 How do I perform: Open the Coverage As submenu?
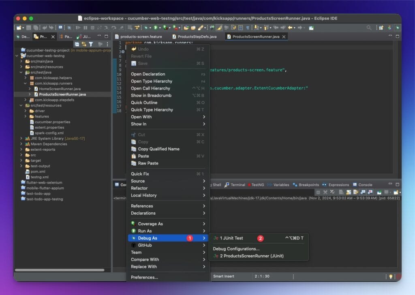point(168,224)
